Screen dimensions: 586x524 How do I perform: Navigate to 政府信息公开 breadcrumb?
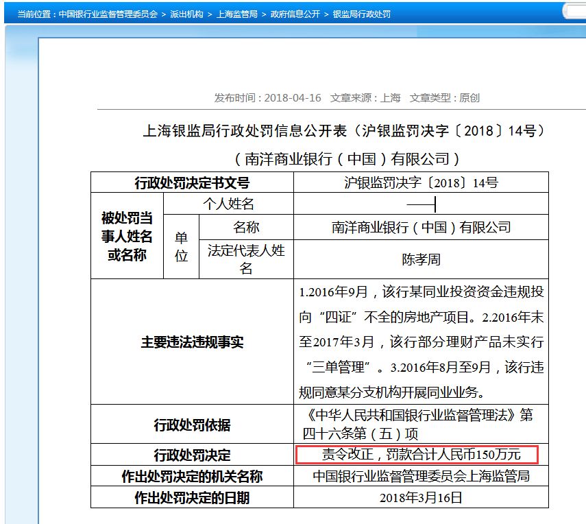point(295,14)
